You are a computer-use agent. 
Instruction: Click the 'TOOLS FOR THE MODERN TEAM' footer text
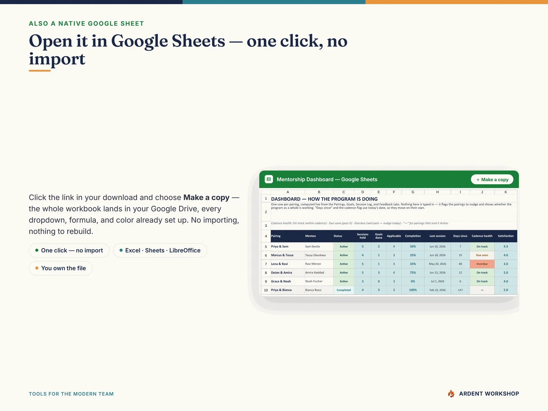click(x=71, y=394)
